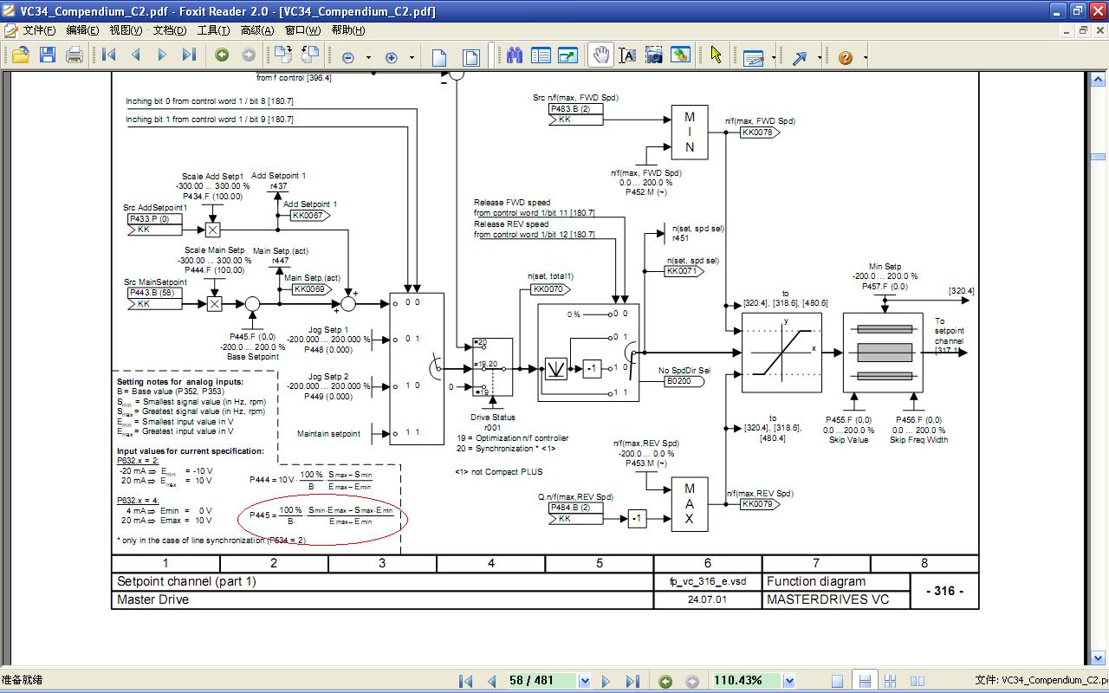Open the 窗口(W) menu
Viewport: 1109px width, 693px height.
coord(302,30)
